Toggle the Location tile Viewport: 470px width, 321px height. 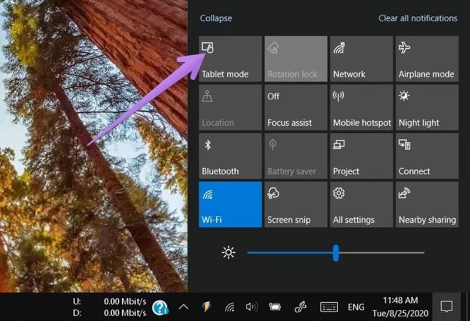(x=230, y=108)
